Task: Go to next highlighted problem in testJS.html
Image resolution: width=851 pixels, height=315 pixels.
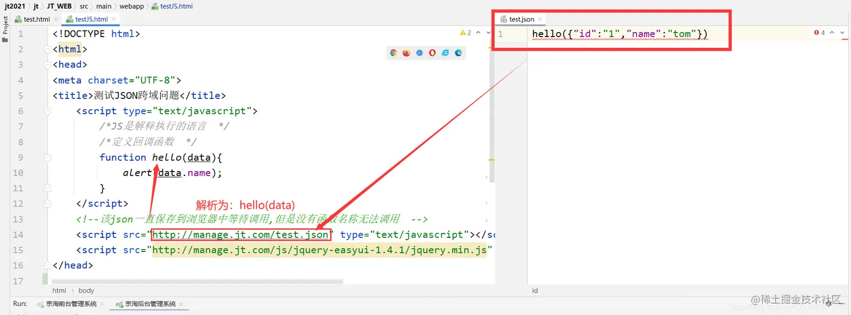Action: 488,33
